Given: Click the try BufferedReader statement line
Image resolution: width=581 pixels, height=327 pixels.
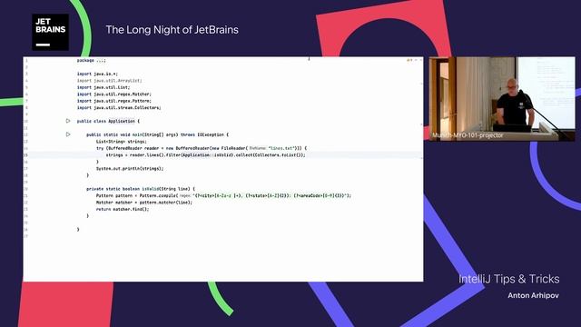Looking at the screenshot, I should click(x=202, y=148).
